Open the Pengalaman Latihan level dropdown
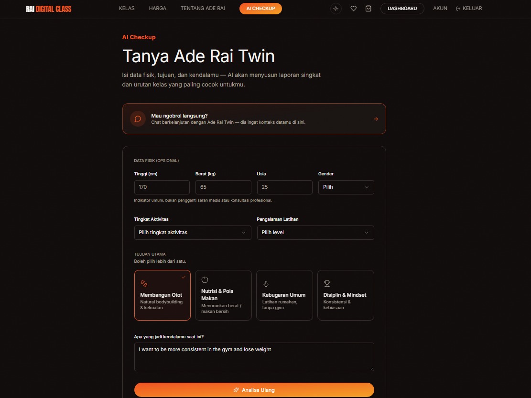Screen dimensions: 531x398 [315, 233]
